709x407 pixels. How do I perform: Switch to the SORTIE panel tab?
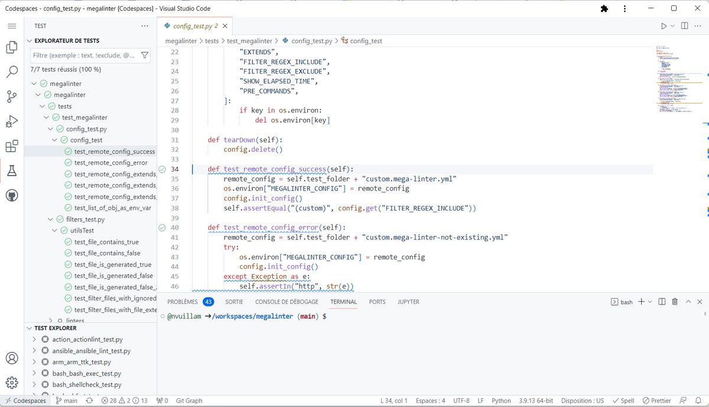(234, 302)
